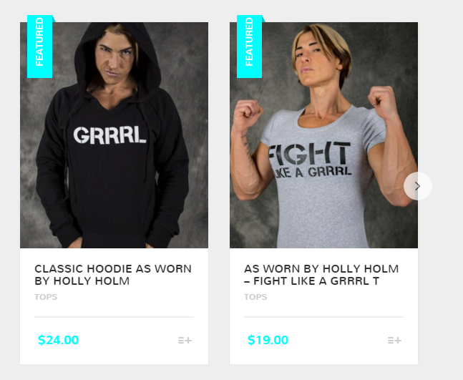This screenshot has width=463, height=380.
Task: Select the TOPS category under the T-shirt
Action: [255, 297]
